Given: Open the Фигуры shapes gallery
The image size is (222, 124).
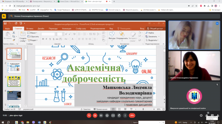Looking at the screenshot, I should click(x=112, y=37).
